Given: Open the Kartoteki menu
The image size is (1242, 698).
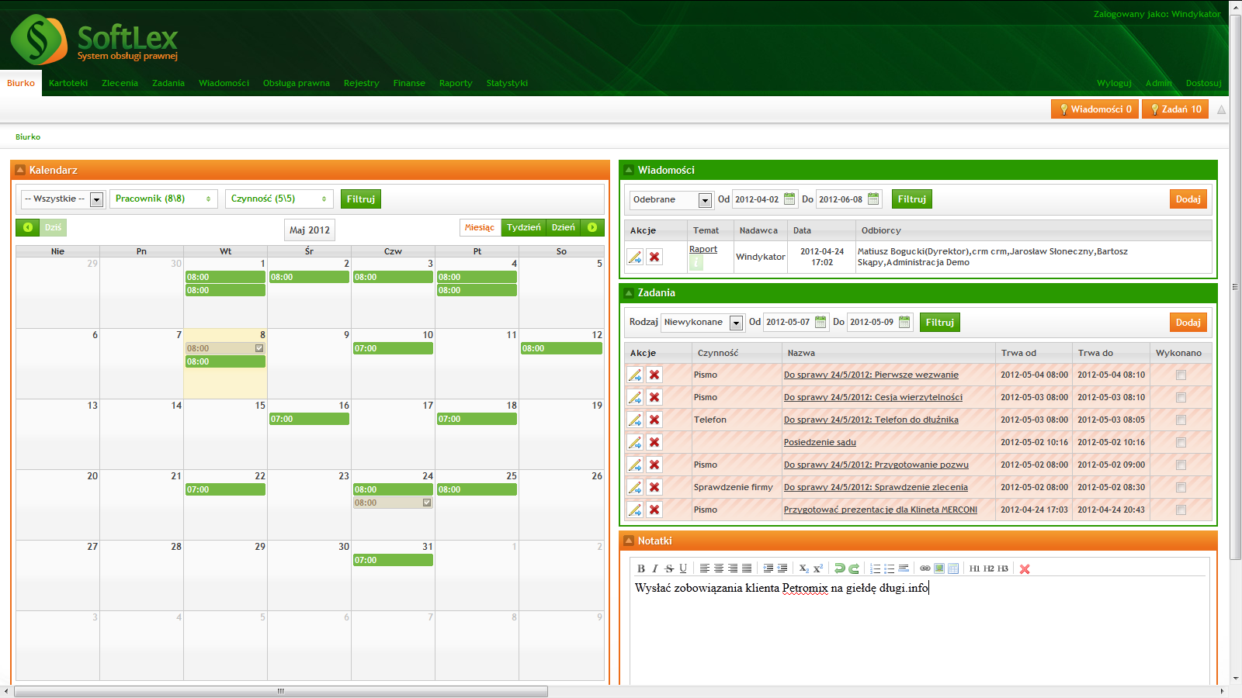Looking at the screenshot, I should (68, 83).
